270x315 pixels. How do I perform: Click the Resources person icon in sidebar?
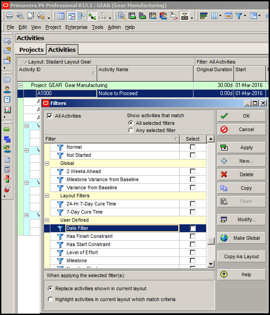click(x=7, y=90)
